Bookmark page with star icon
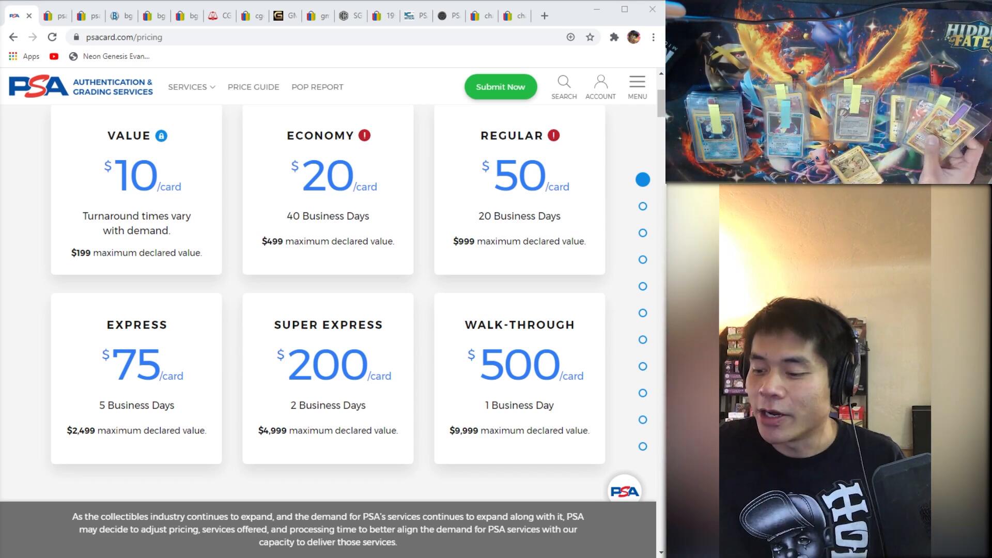992x558 pixels. click(590, 37)
